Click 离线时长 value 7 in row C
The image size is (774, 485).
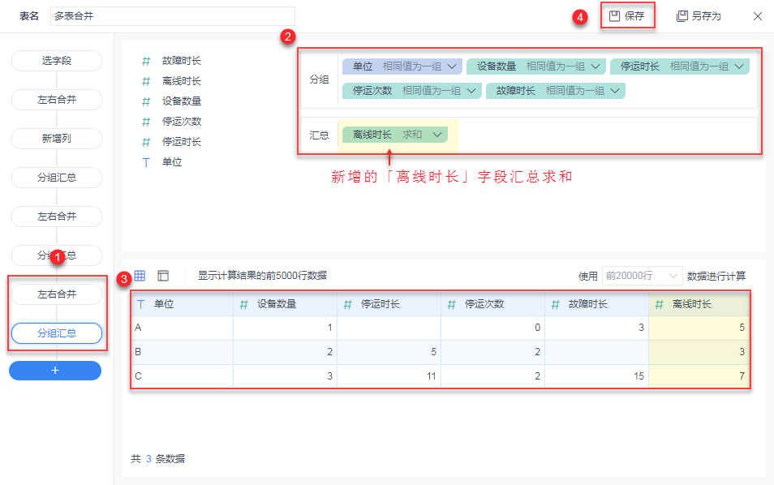(x=699, y=376)
